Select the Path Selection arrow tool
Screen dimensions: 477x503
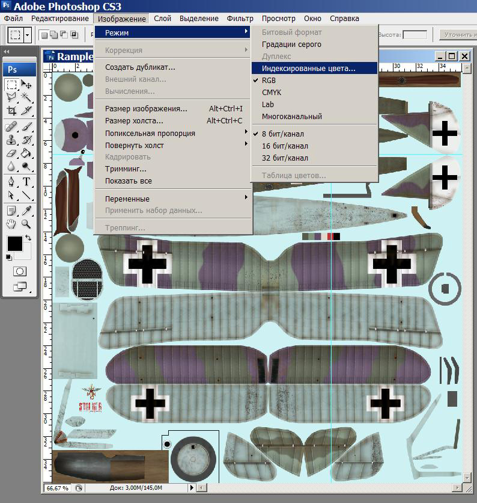(11, 195)
